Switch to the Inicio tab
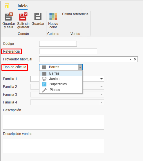This screenshot has height=161, width=143. pos(23,6)
